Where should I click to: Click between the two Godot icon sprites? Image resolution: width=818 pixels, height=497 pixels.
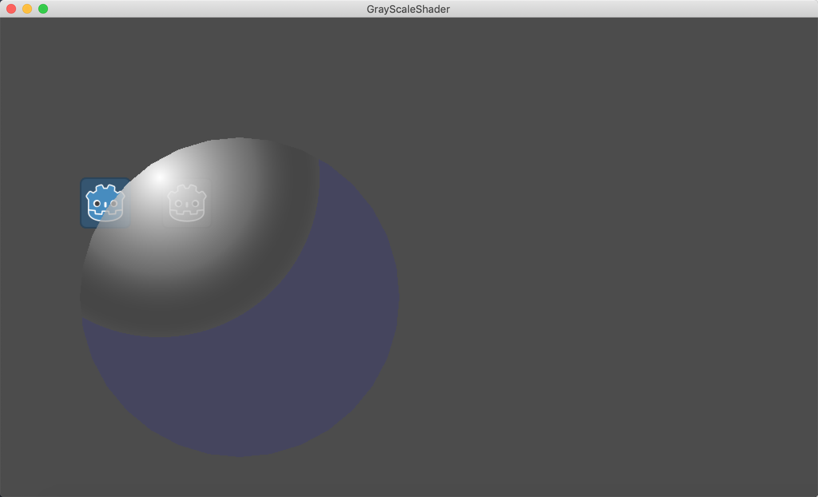tap(146, 204)
